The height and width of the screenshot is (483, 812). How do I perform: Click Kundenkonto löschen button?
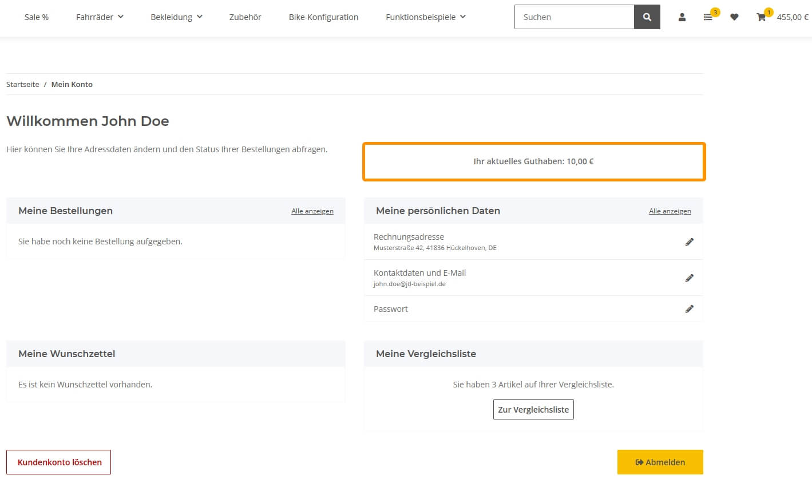(59, 462)
